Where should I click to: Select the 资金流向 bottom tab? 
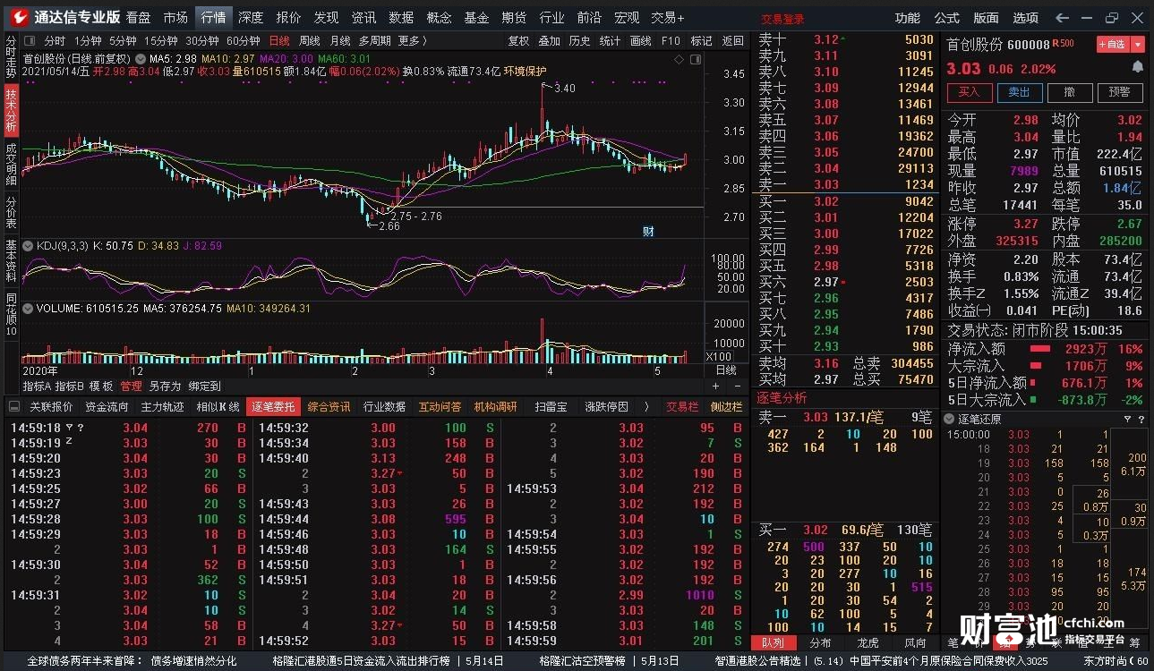pos(107,407)
